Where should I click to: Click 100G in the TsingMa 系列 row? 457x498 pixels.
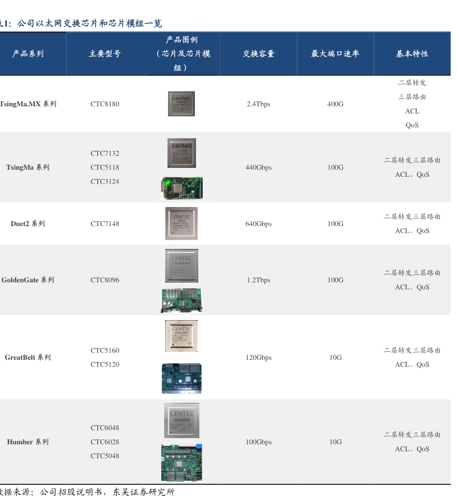coord(335,167)
